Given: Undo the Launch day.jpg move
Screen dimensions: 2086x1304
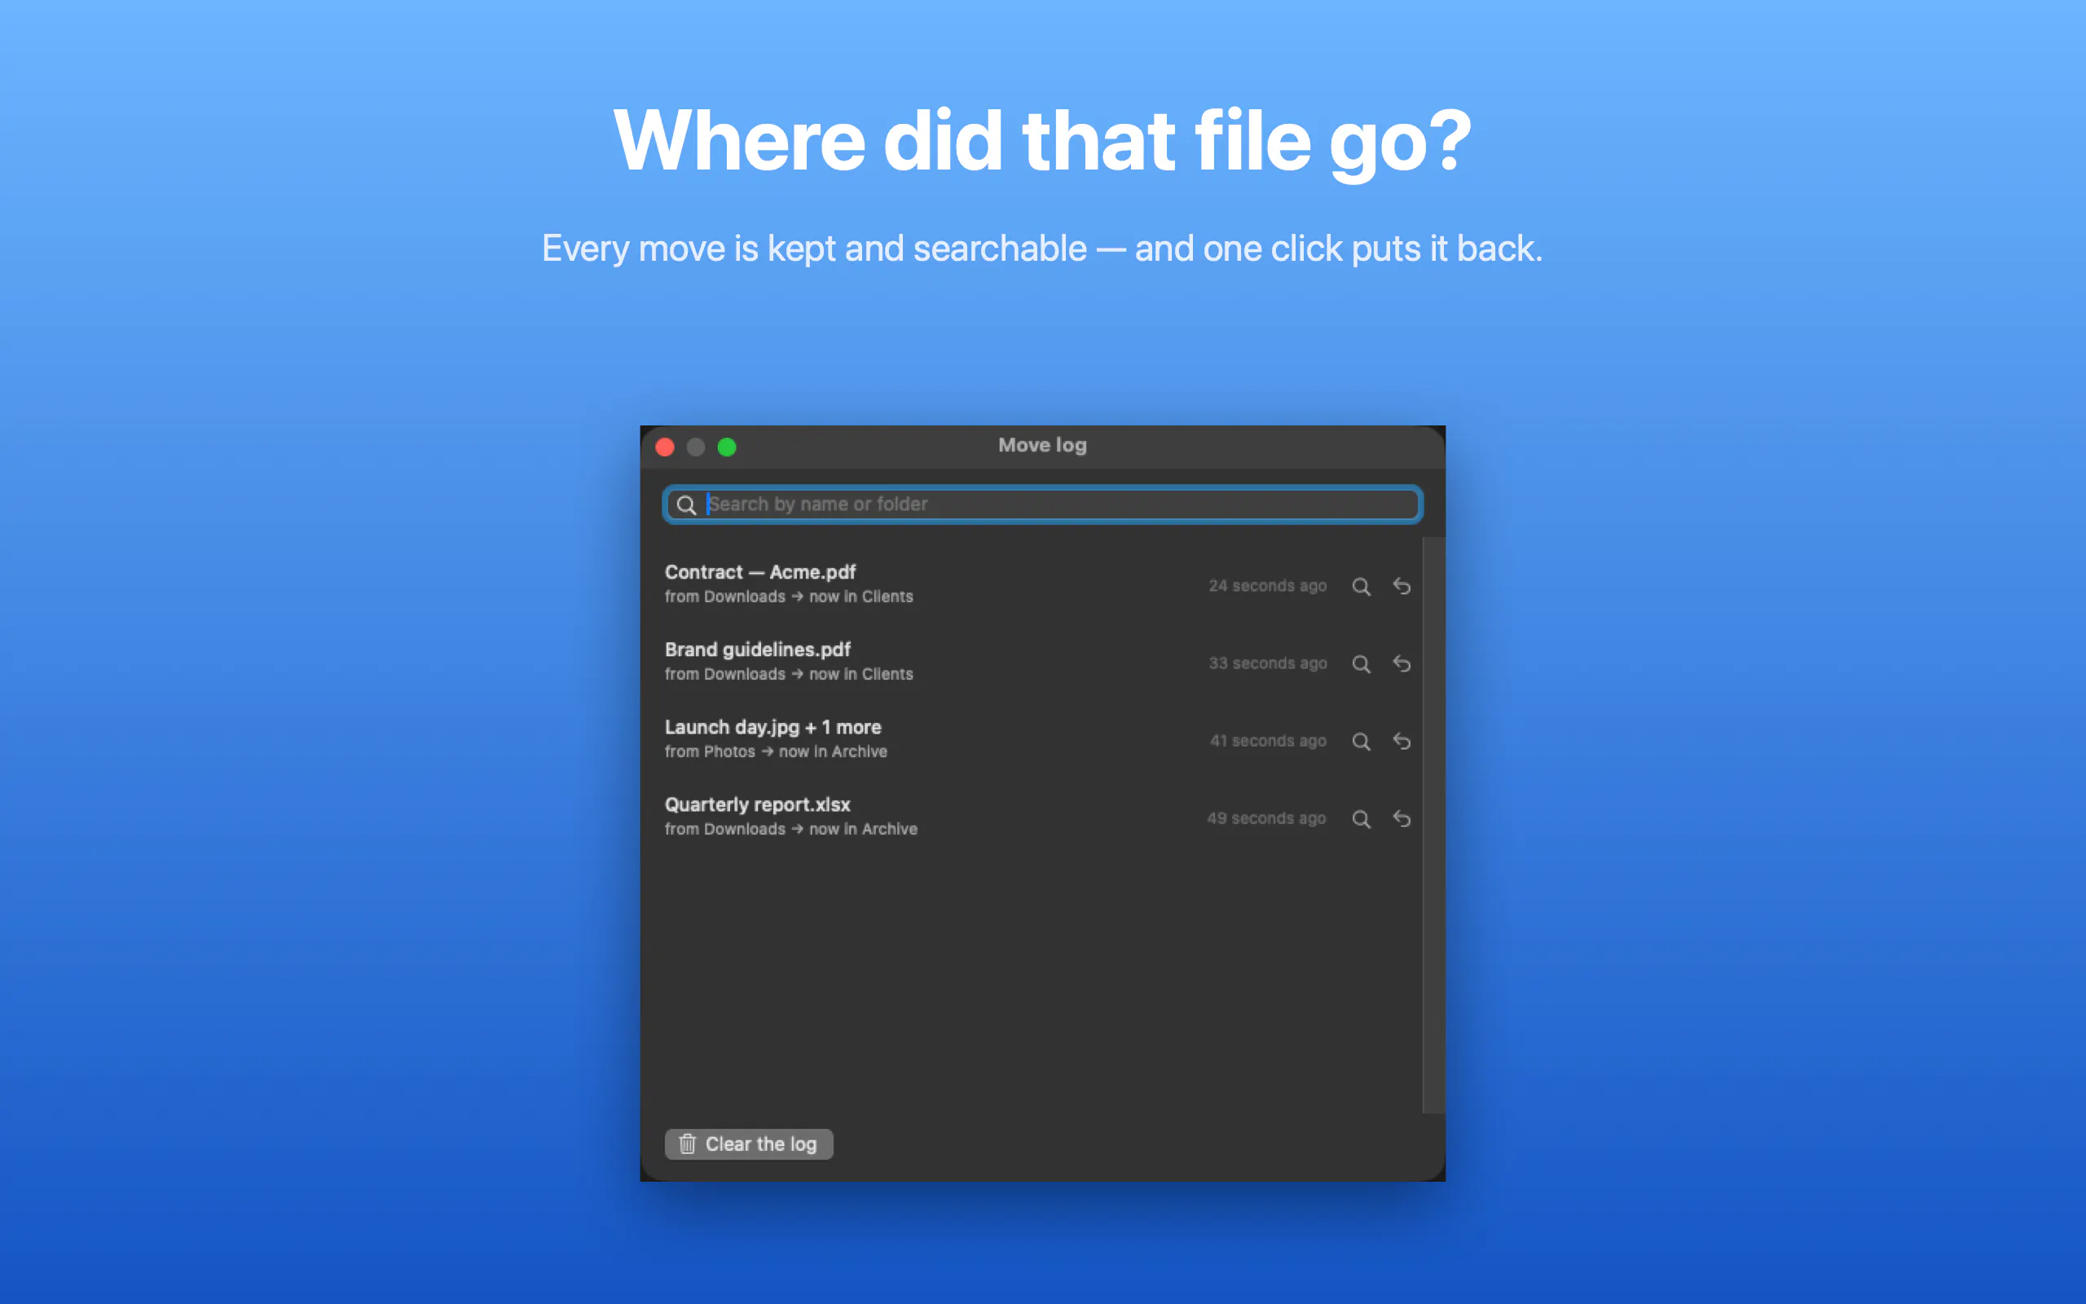Looking at the screenshot, I should click(1402, 742).
